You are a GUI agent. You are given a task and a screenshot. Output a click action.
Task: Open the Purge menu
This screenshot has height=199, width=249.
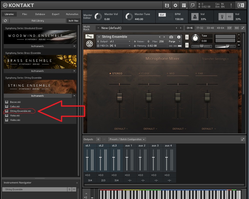point(175,42)
